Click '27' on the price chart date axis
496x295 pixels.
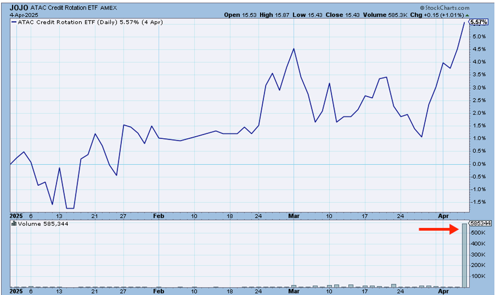pos(123,216)
